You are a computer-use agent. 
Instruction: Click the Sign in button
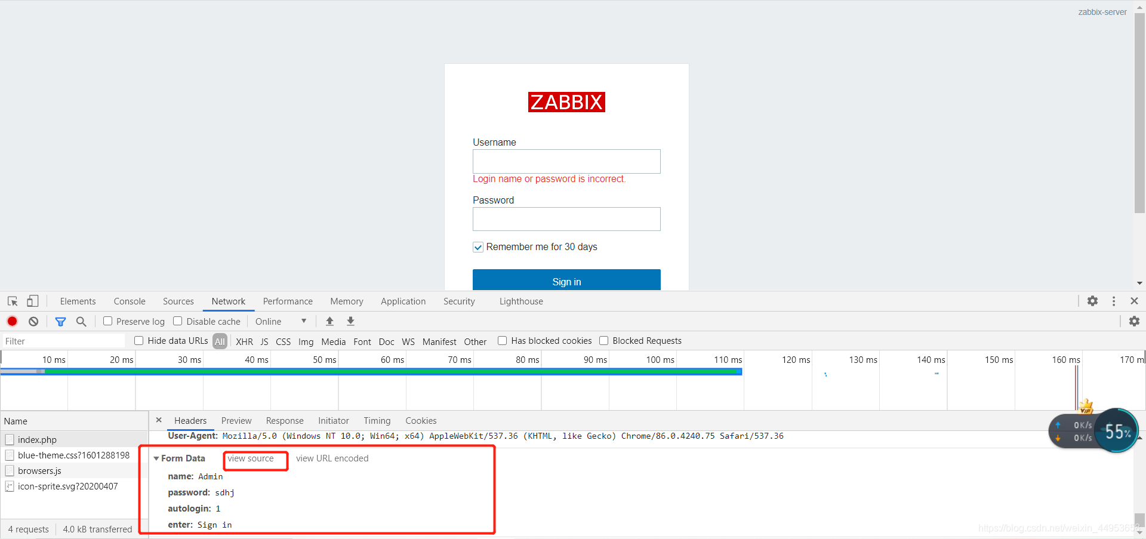[566, 280]
